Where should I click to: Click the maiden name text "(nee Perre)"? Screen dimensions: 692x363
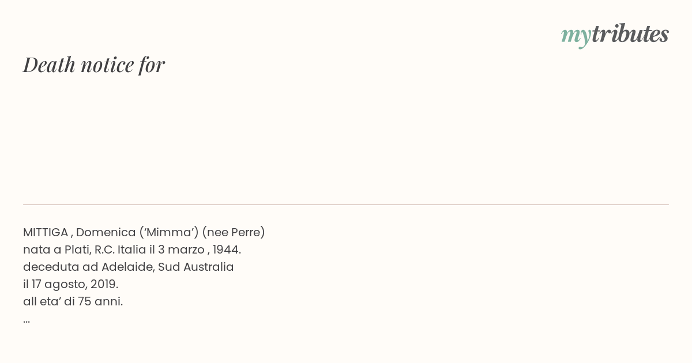pyautogui.click(x=234, y=233)
